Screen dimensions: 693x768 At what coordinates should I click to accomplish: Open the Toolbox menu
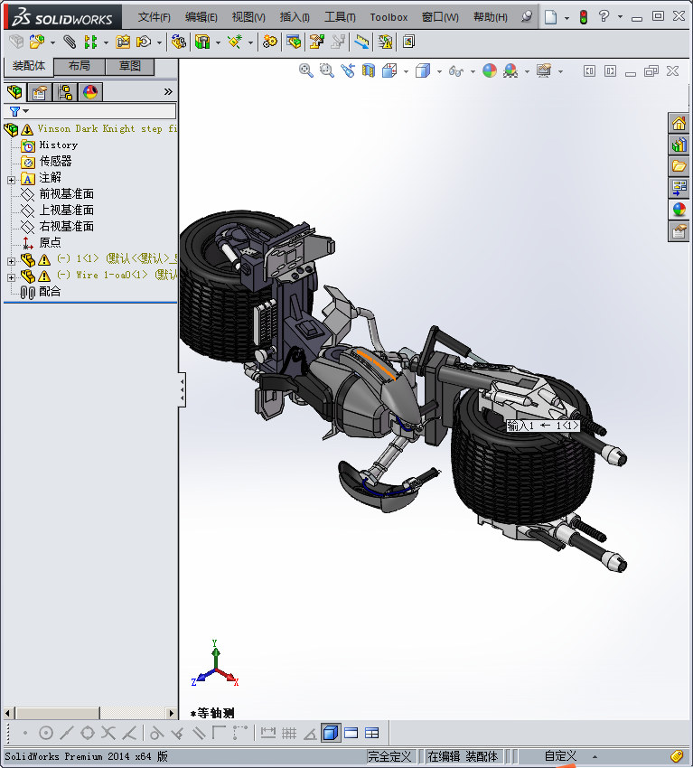[389, 17]
